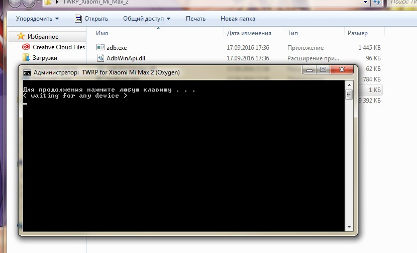This screenshot has height=253, width=417.
Task: Click the Печать toolbar button
Action: (195, 19)
